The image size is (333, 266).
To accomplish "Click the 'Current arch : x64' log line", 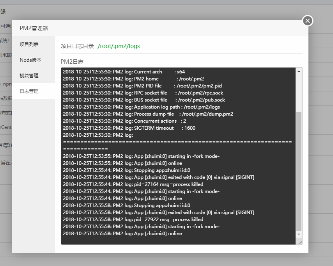I will pyautogui.click(x=124, y=72).
